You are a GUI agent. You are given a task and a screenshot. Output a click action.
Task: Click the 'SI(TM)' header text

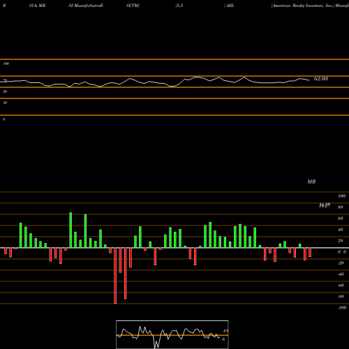coord(133,6)
